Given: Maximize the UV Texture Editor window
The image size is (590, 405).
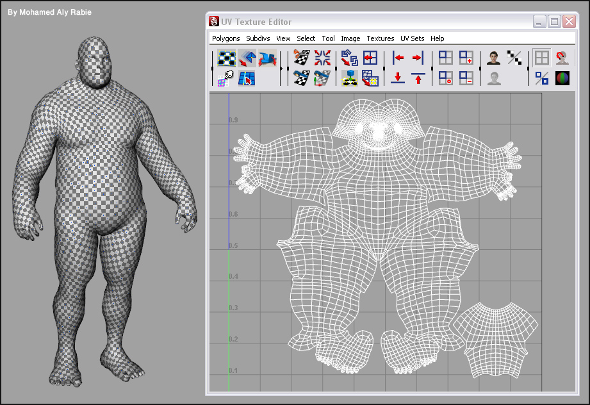Looking at the screenshot, I should tap(554, 21).
